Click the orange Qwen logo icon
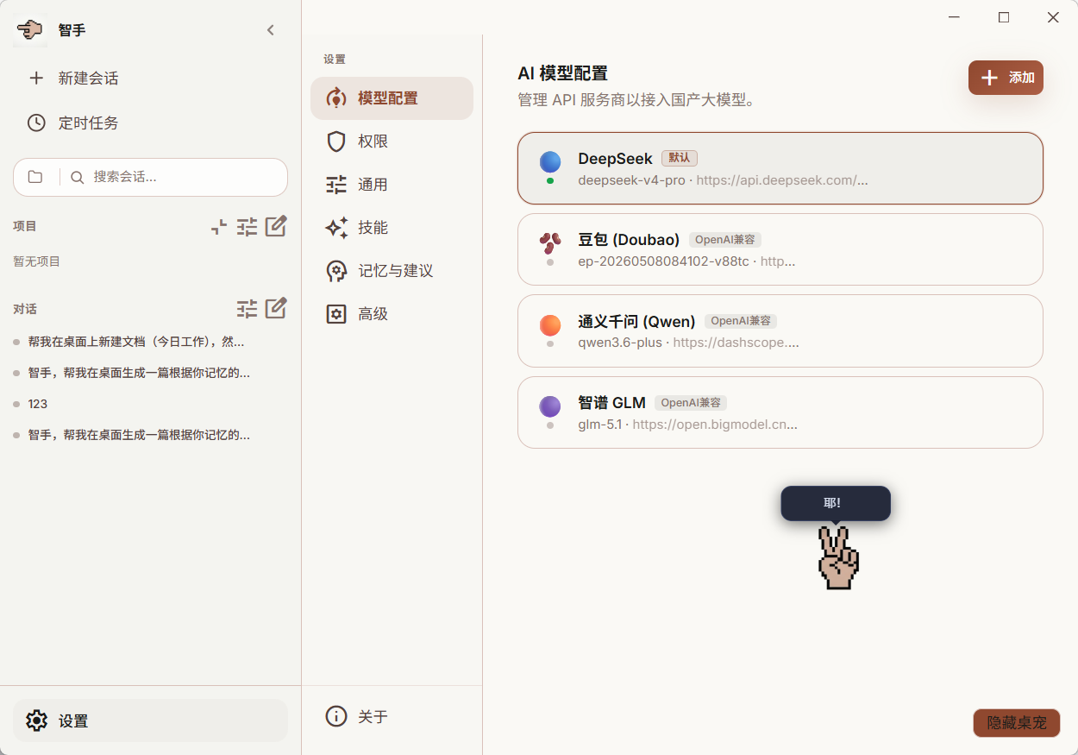The width and height of the screenshot is (1078, 755). (550, 325)
